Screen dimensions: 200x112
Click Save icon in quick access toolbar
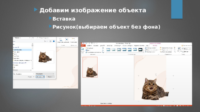click(84, 43)
